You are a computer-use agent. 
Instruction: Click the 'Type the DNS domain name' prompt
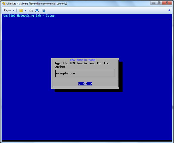(82, 65)
